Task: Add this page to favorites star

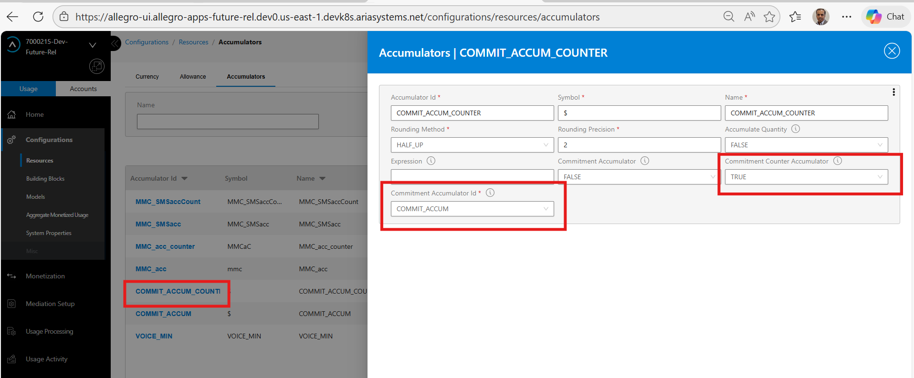Action: [x=769, y=17]
